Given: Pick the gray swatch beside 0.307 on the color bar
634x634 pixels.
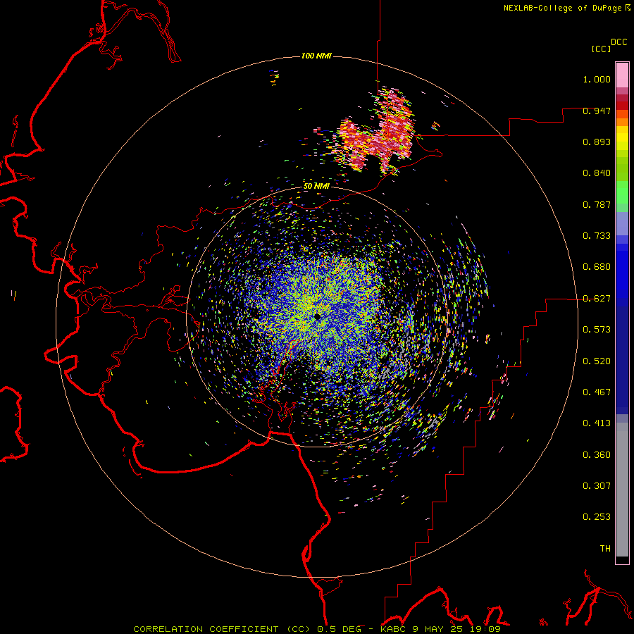Looking at the screenshot, I should [x=622, y=490].
